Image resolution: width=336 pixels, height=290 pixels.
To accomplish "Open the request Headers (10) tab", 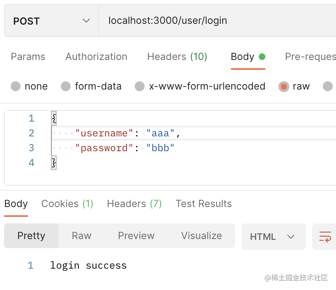I will pos(177,57).
